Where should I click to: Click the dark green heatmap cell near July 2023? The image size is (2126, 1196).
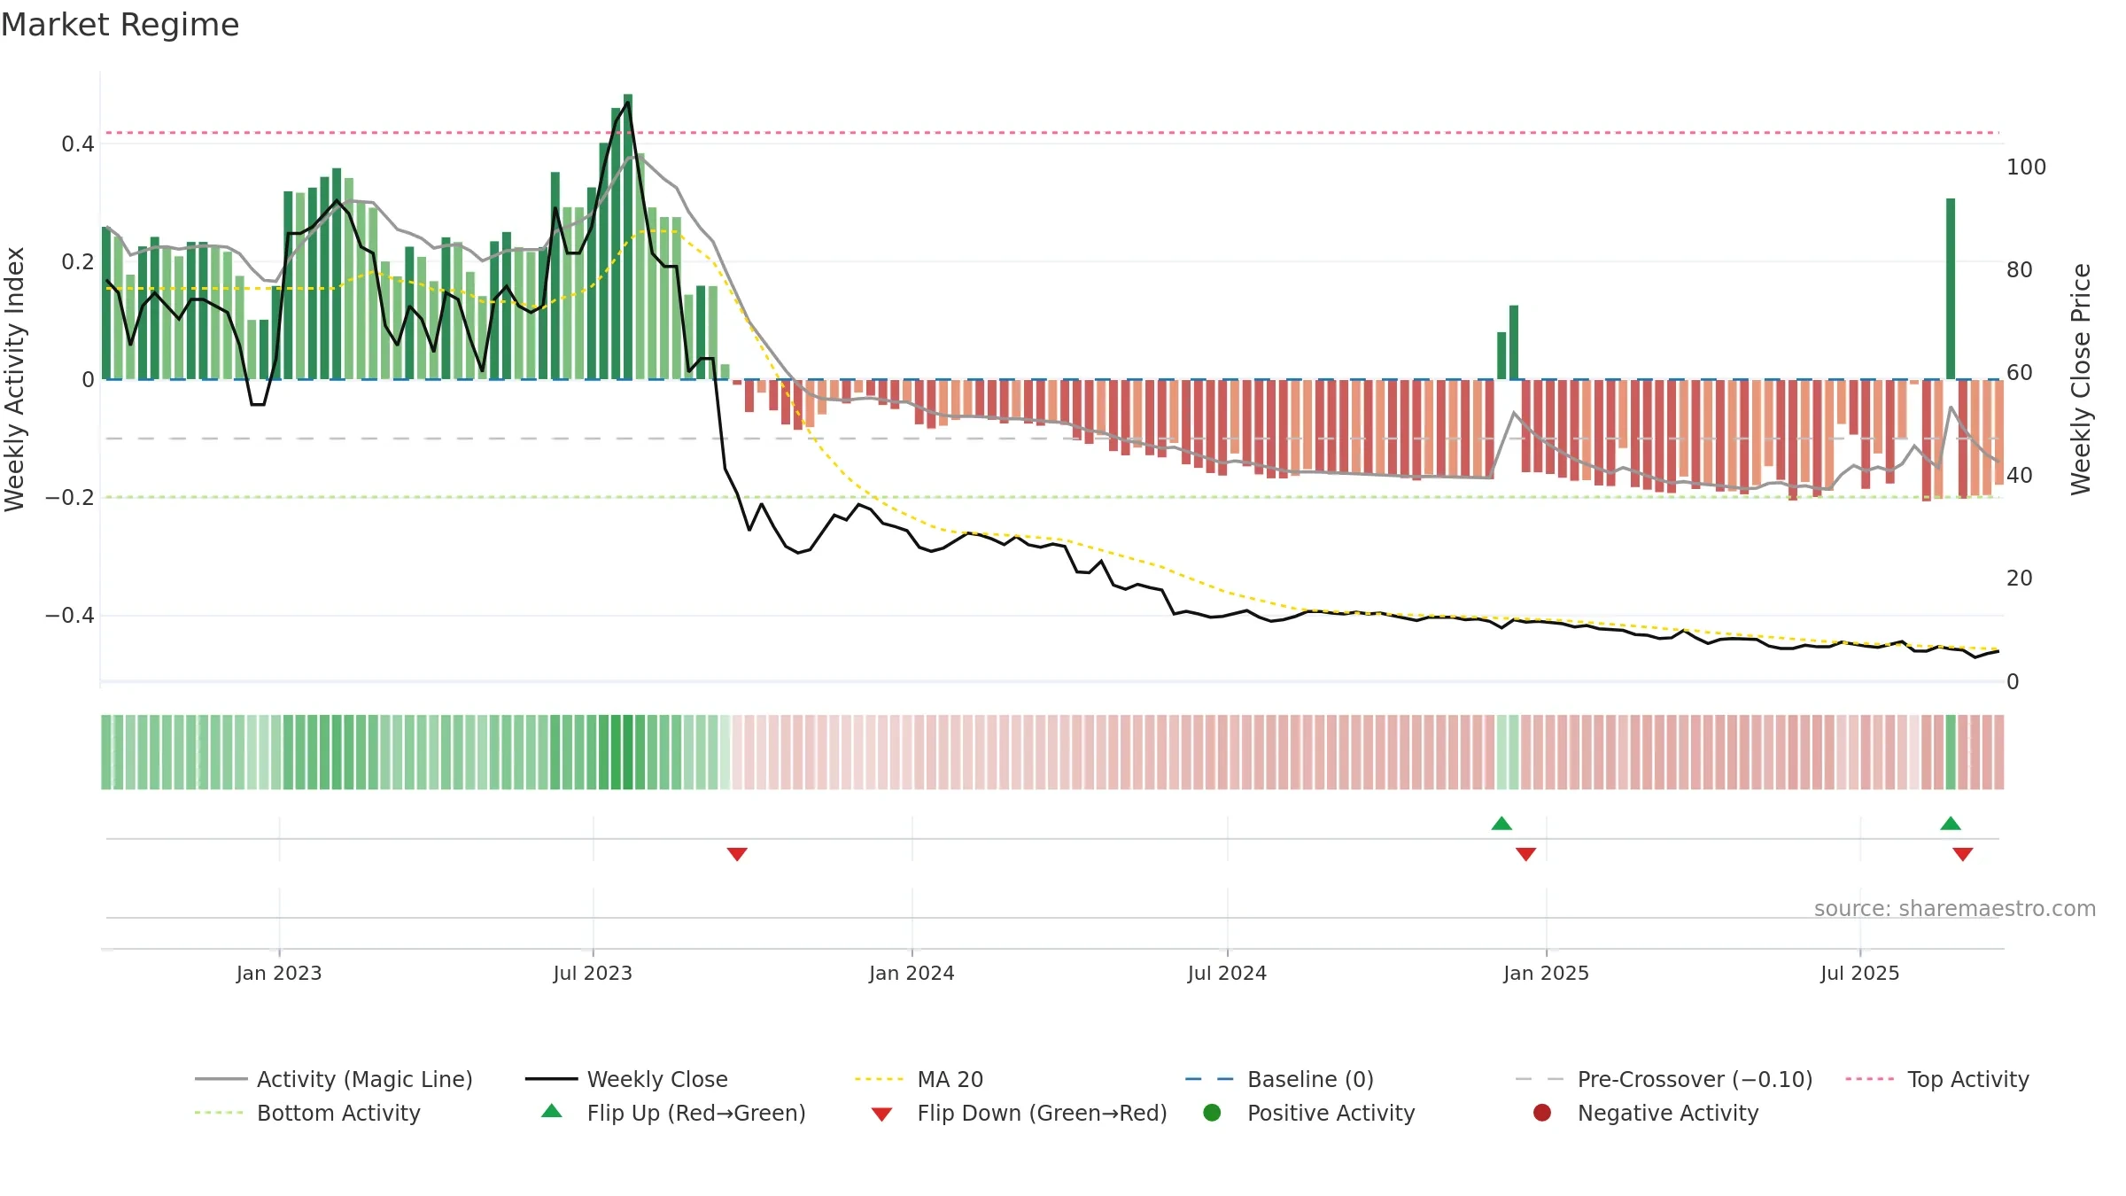click(628, 752)
